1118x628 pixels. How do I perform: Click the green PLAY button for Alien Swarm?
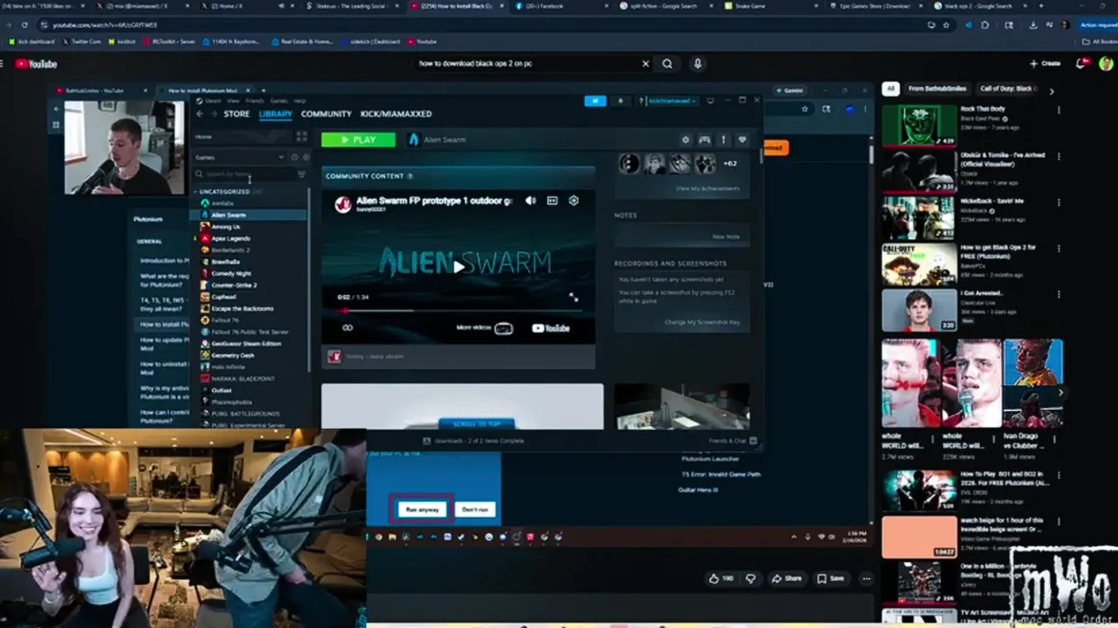358,140
